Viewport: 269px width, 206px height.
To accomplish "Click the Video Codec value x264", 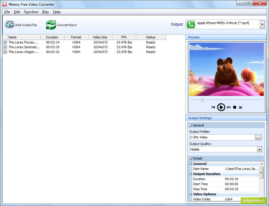I will coord(228,199).
